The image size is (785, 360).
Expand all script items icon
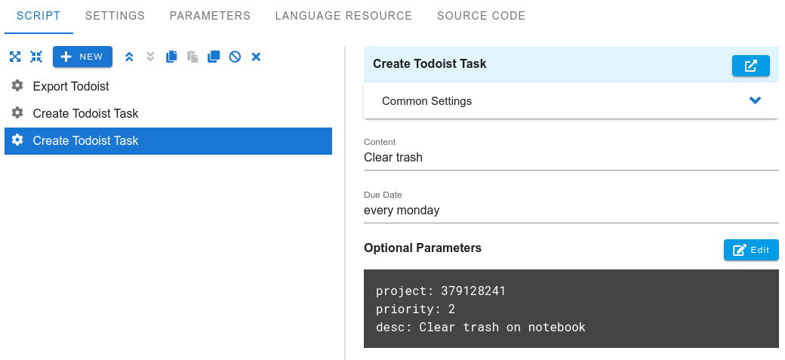point(15,57)
